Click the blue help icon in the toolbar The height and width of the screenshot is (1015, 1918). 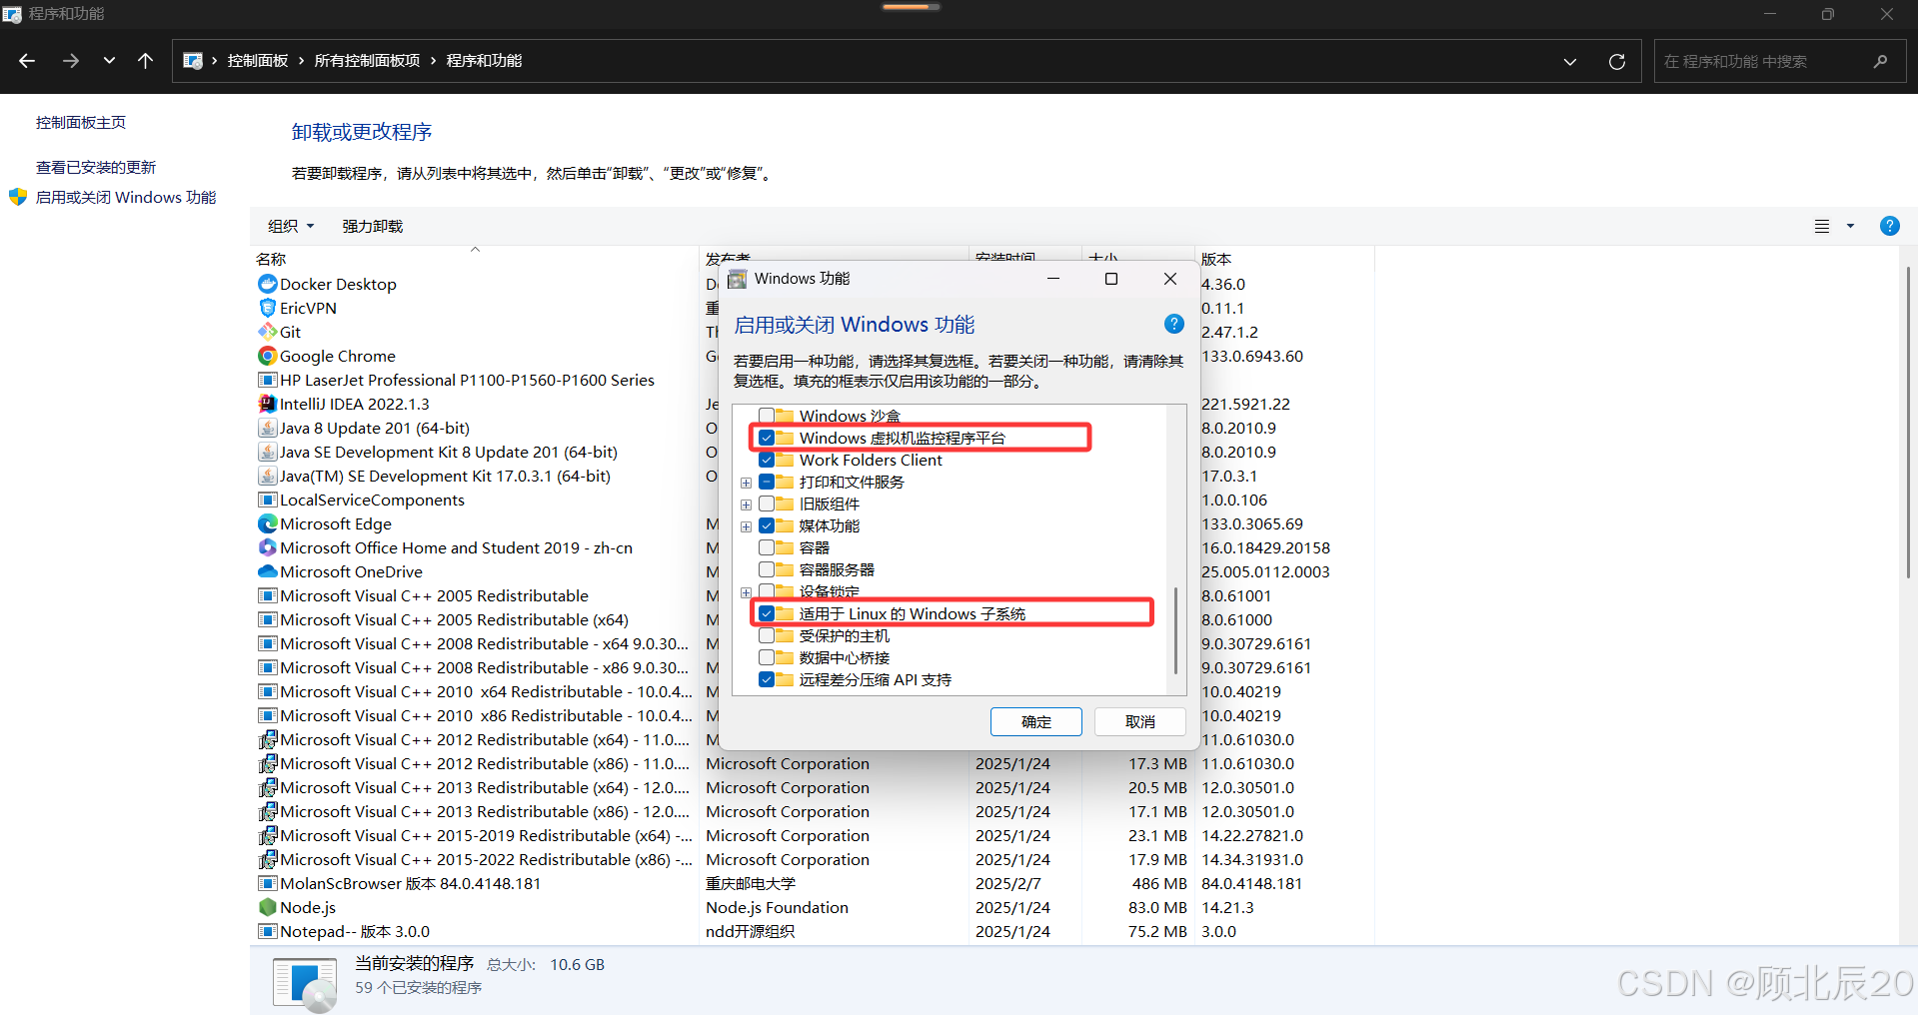[x=1889, y=226]
